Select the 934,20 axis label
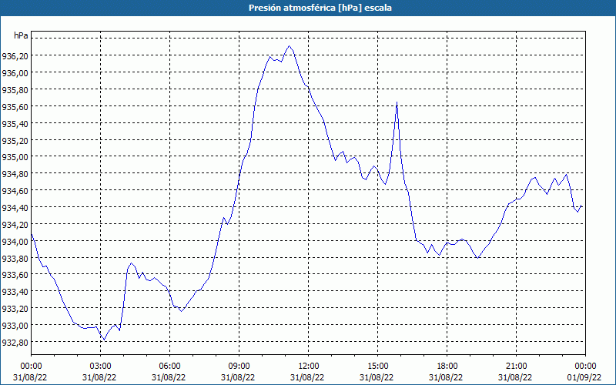The height and width of the screenshot is (385, 616). [15, 225]
